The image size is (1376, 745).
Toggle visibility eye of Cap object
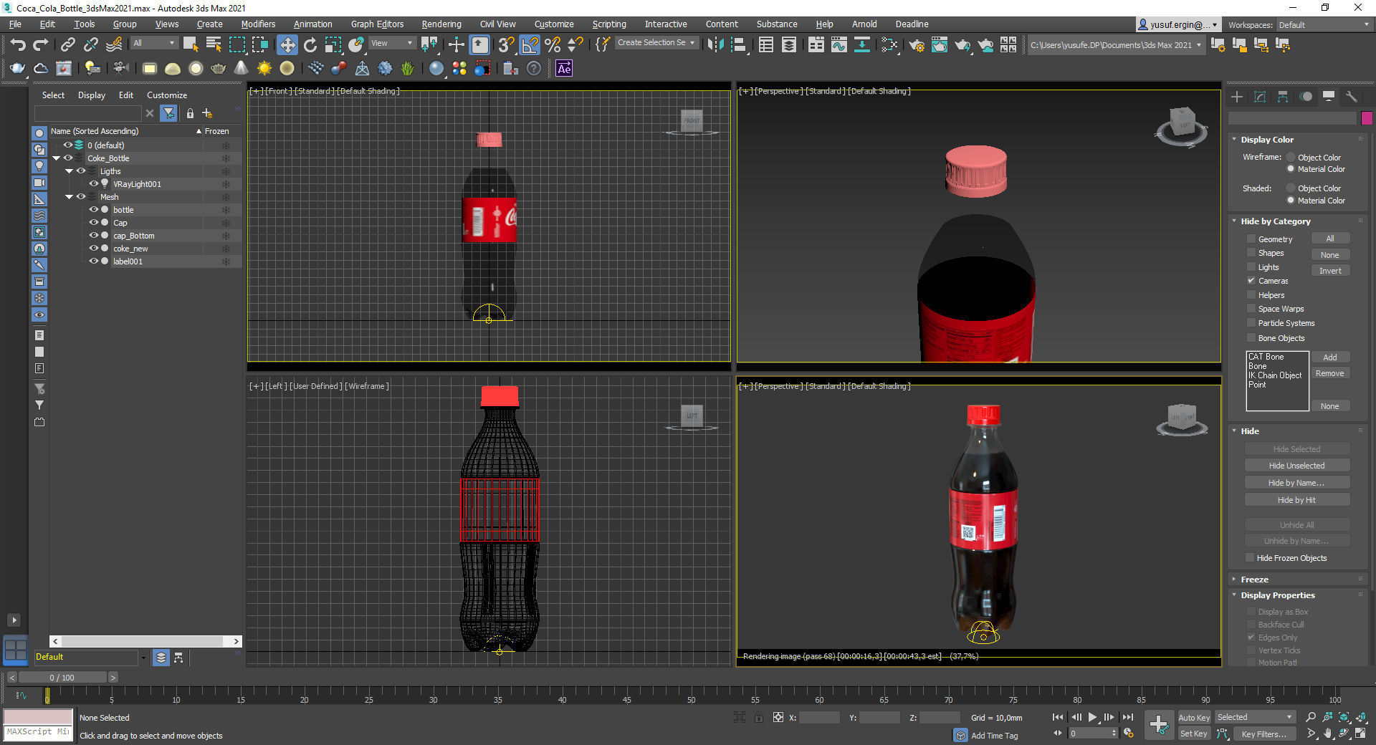[93, 223]
